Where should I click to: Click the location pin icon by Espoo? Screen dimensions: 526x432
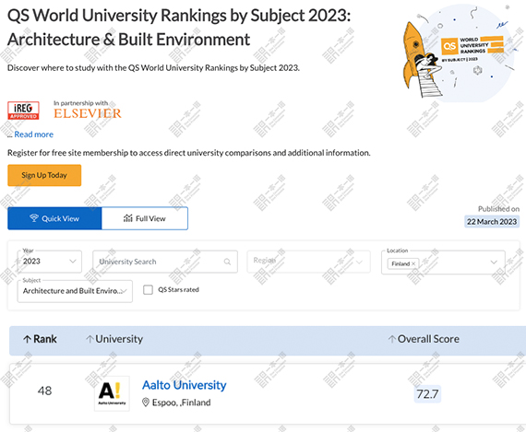(x=146, y=403)
